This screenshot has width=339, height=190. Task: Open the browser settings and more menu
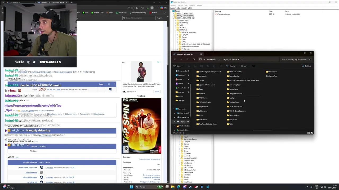coord(157,8)
